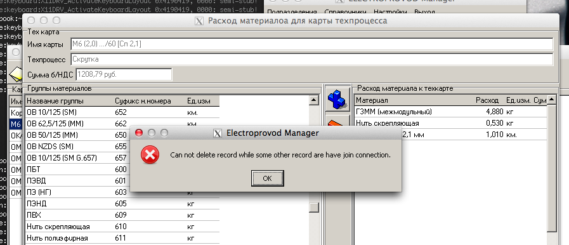Click suffix cell 609
The width and height of the screenshot is (569, 245).
[x=121, y=215]
